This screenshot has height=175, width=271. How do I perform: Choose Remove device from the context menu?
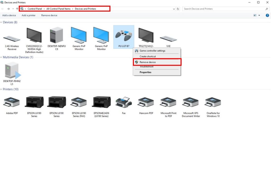(x=147, y=62)
